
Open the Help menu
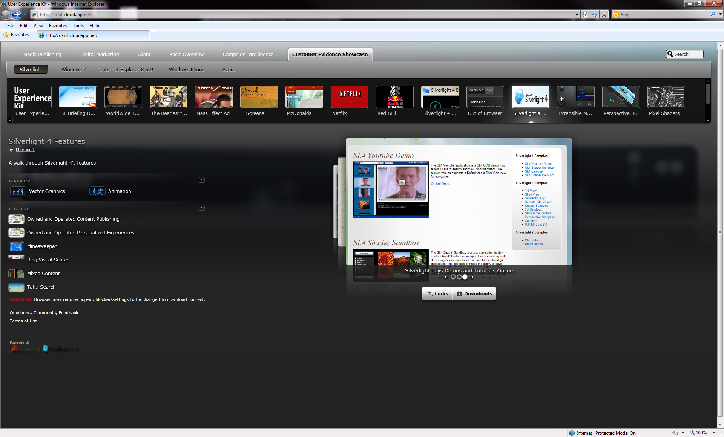click(94, 26)
